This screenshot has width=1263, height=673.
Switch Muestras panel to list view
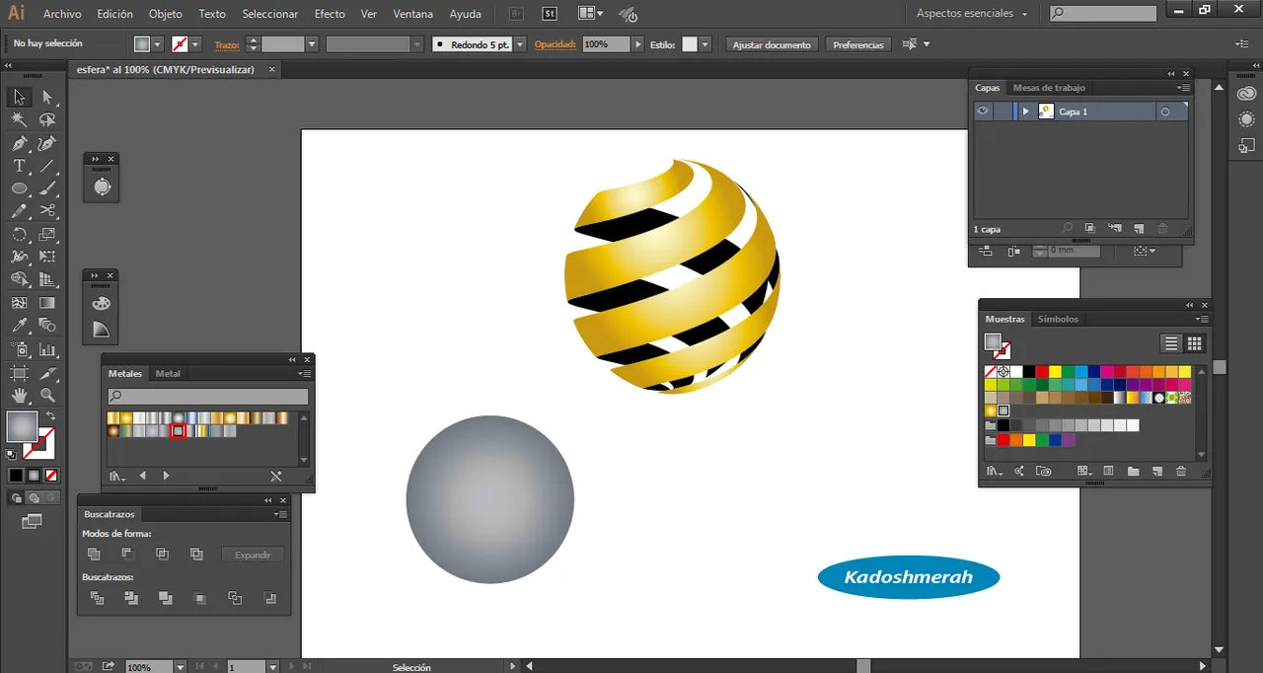[x=1171, y=343]
